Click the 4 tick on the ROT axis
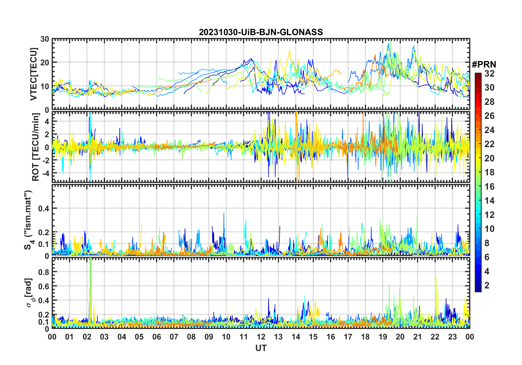 [x=47, y=121]
